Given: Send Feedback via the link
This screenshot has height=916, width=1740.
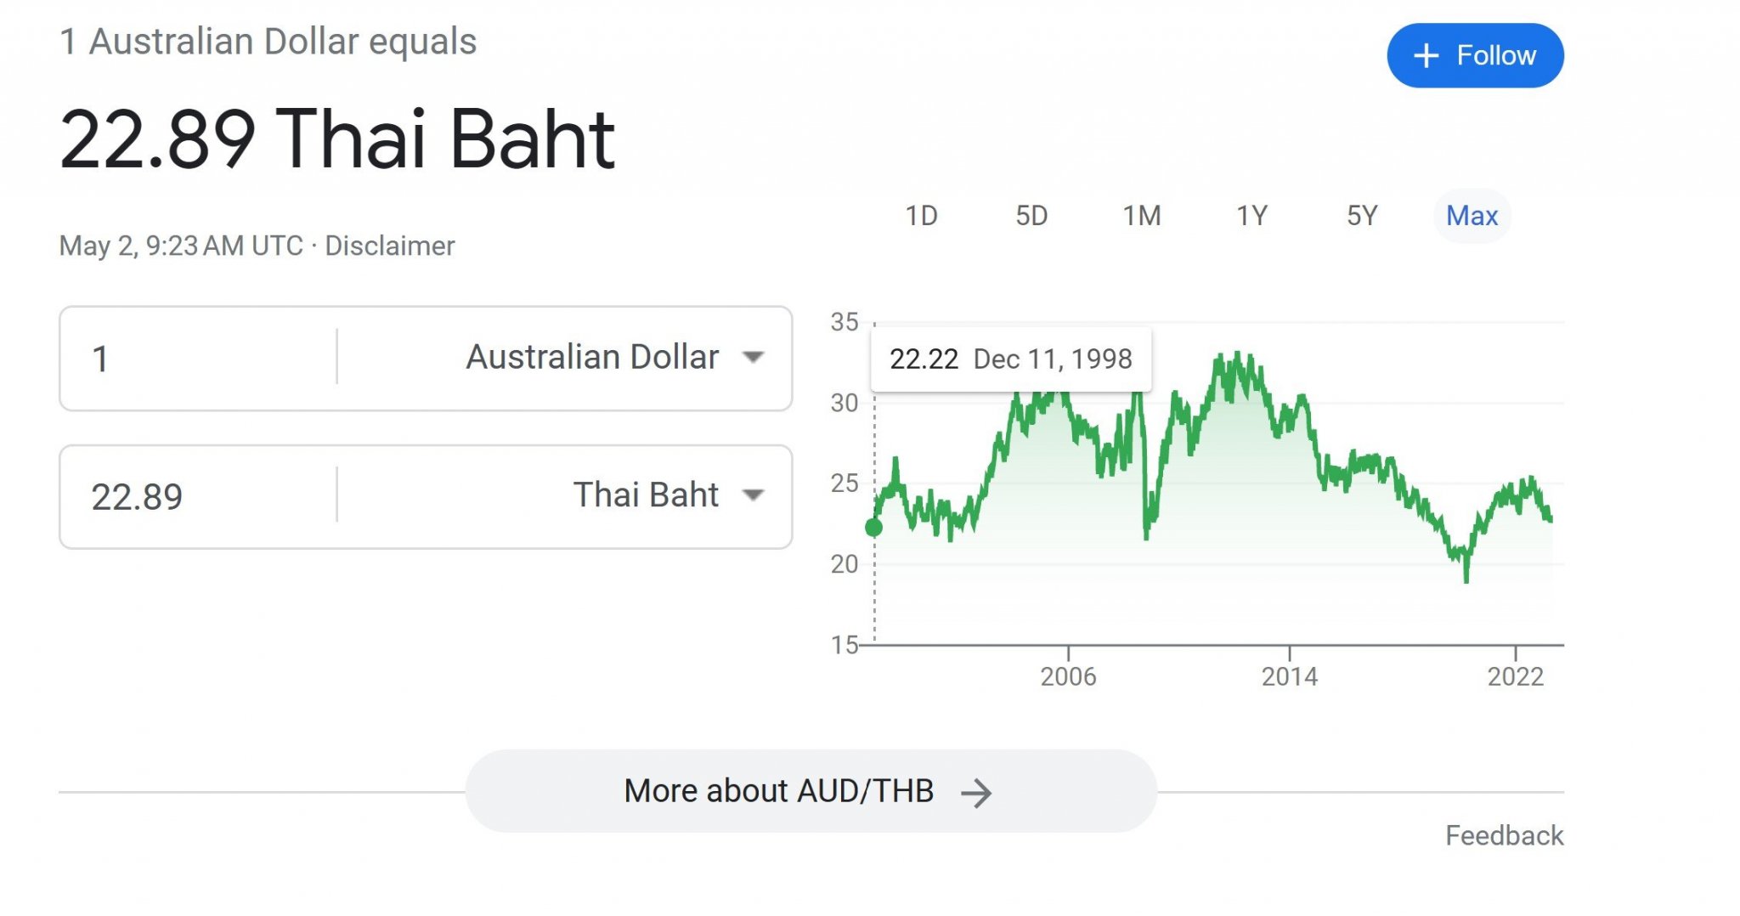Looking at the screenshot, I should click(1504, 836).
